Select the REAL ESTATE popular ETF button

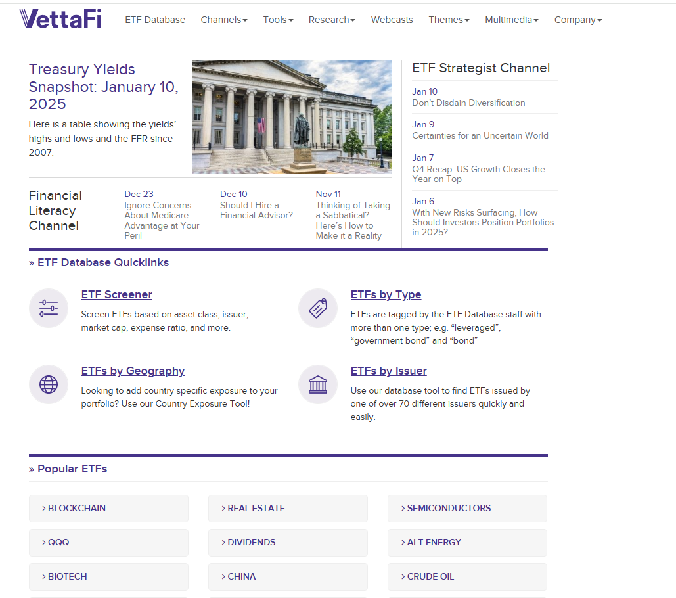click(288, 509)
